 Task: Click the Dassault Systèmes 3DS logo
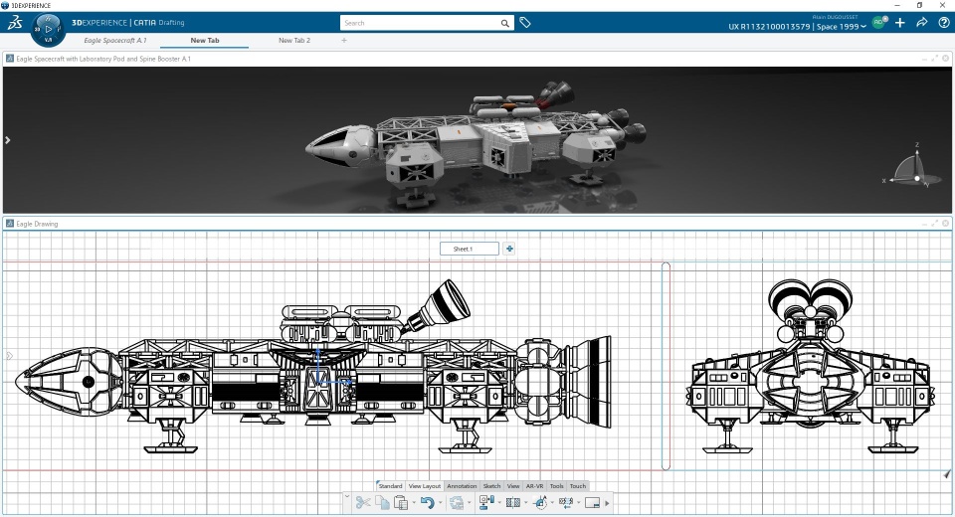click(x=15, y=23)
